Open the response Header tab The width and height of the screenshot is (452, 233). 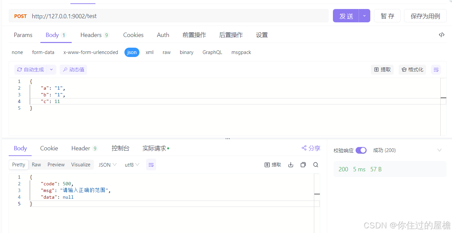click(84, 148)
